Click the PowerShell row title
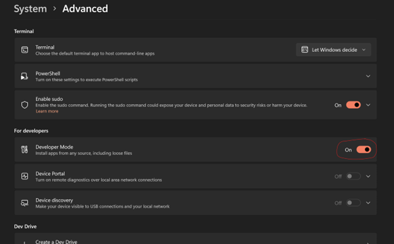Screen dimensions: 394x244 coord(48,74)
